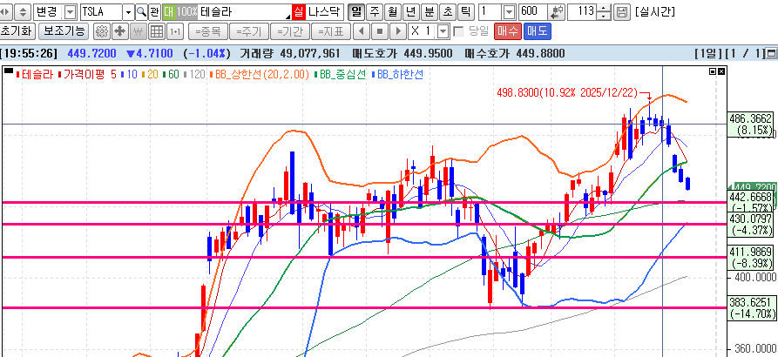This screenshot has height=357, width=778.
Task: Click the 600 candle count field
Action: tap(533, 11)
